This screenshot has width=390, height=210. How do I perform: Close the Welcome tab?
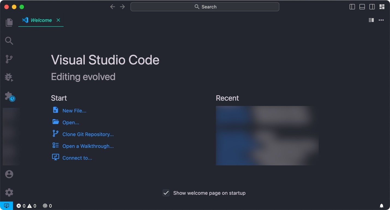click(58, 20)
